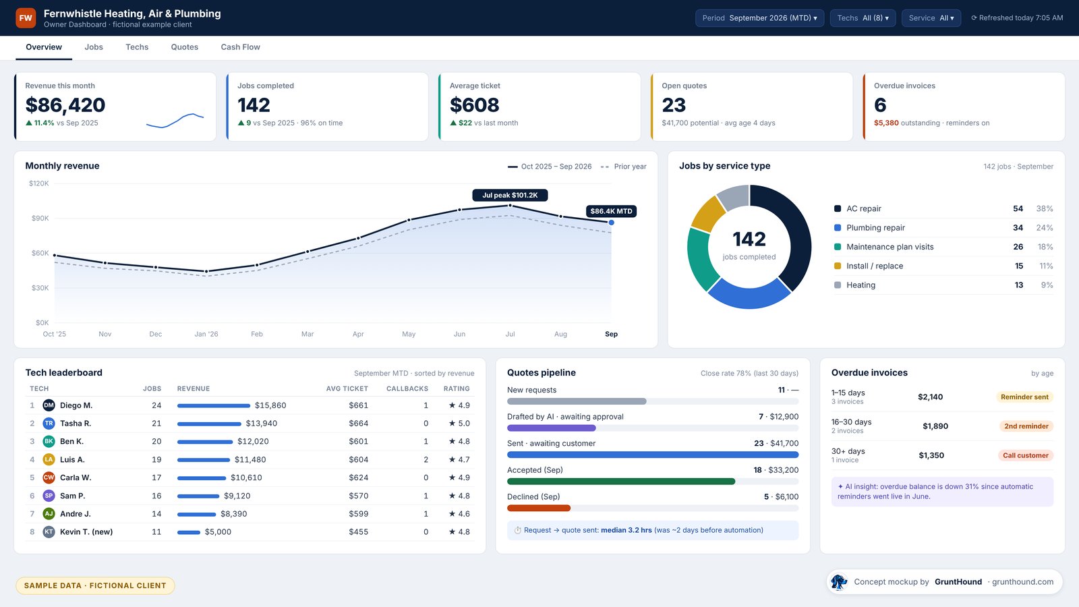Click Kevin T. avatar badge KT
Viewport: 1079px width, 607px height.
click(x=49, y=532)
